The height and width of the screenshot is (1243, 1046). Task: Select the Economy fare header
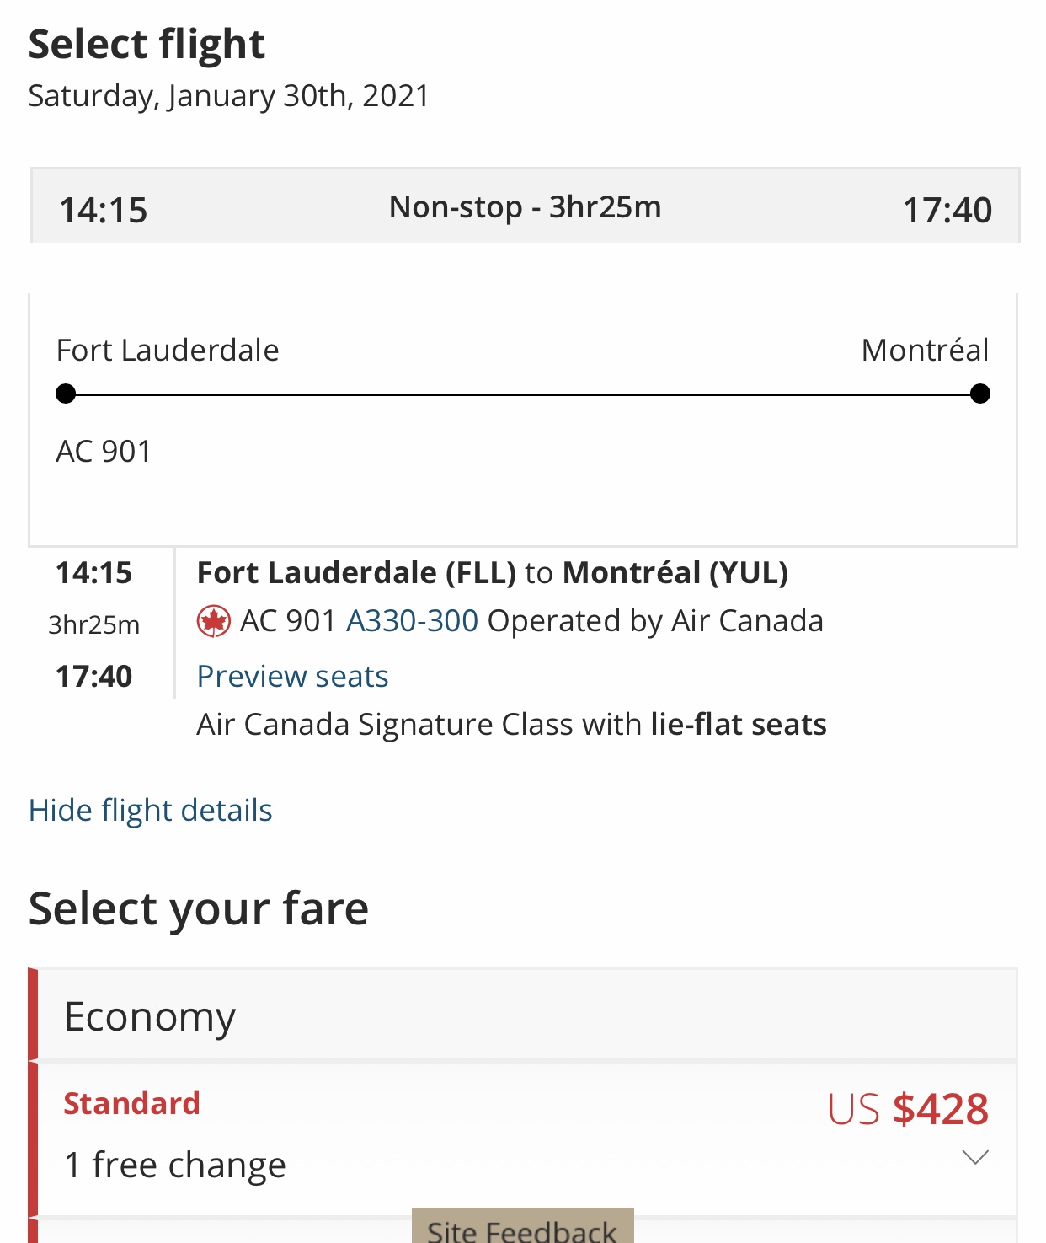coord(150,1017)
